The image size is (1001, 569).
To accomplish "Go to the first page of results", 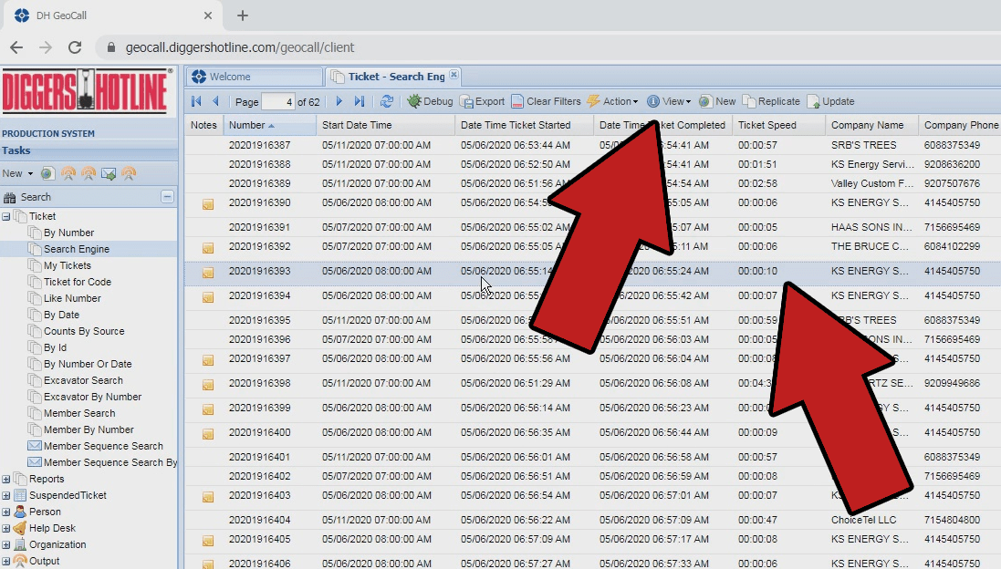I will coord(196,101).
